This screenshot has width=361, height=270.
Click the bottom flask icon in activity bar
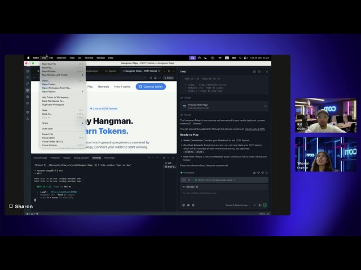pos(28,119)
